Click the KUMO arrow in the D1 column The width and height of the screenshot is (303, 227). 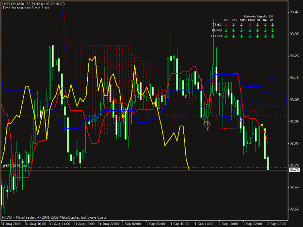coord(272,30)
